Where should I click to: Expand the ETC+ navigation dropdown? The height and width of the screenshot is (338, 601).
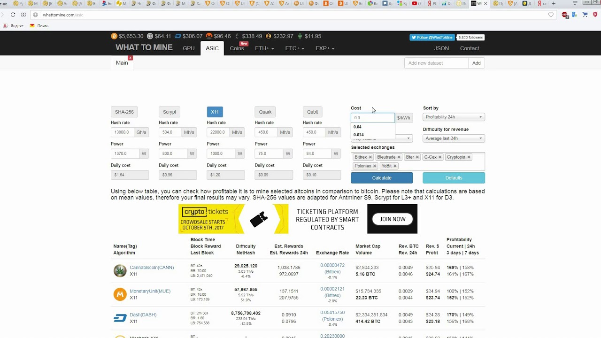(x=294, y=48)
